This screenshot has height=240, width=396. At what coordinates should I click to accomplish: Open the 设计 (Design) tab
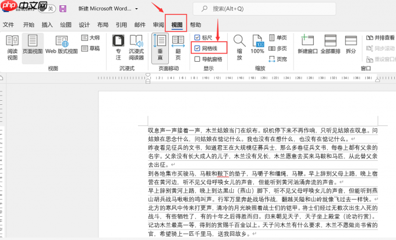coord(84,25)
